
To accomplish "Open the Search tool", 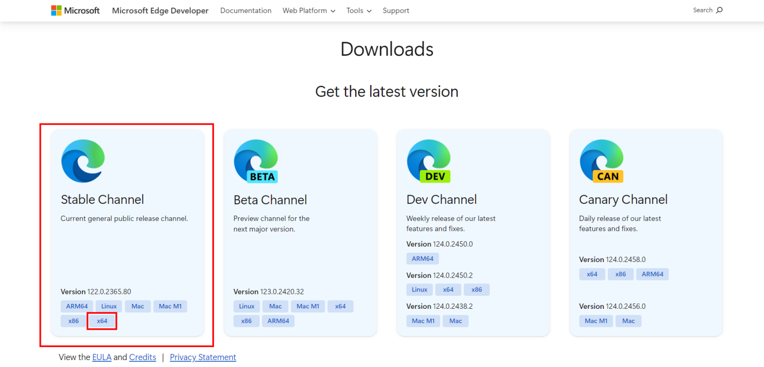I will click(707, 10).
